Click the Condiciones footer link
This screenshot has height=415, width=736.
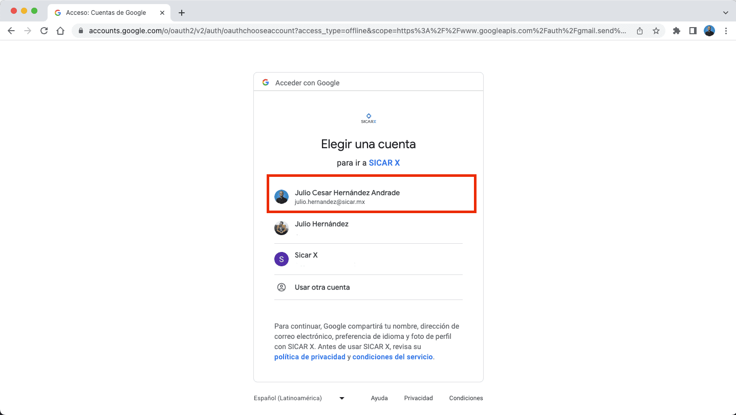[x=466, y=398]
